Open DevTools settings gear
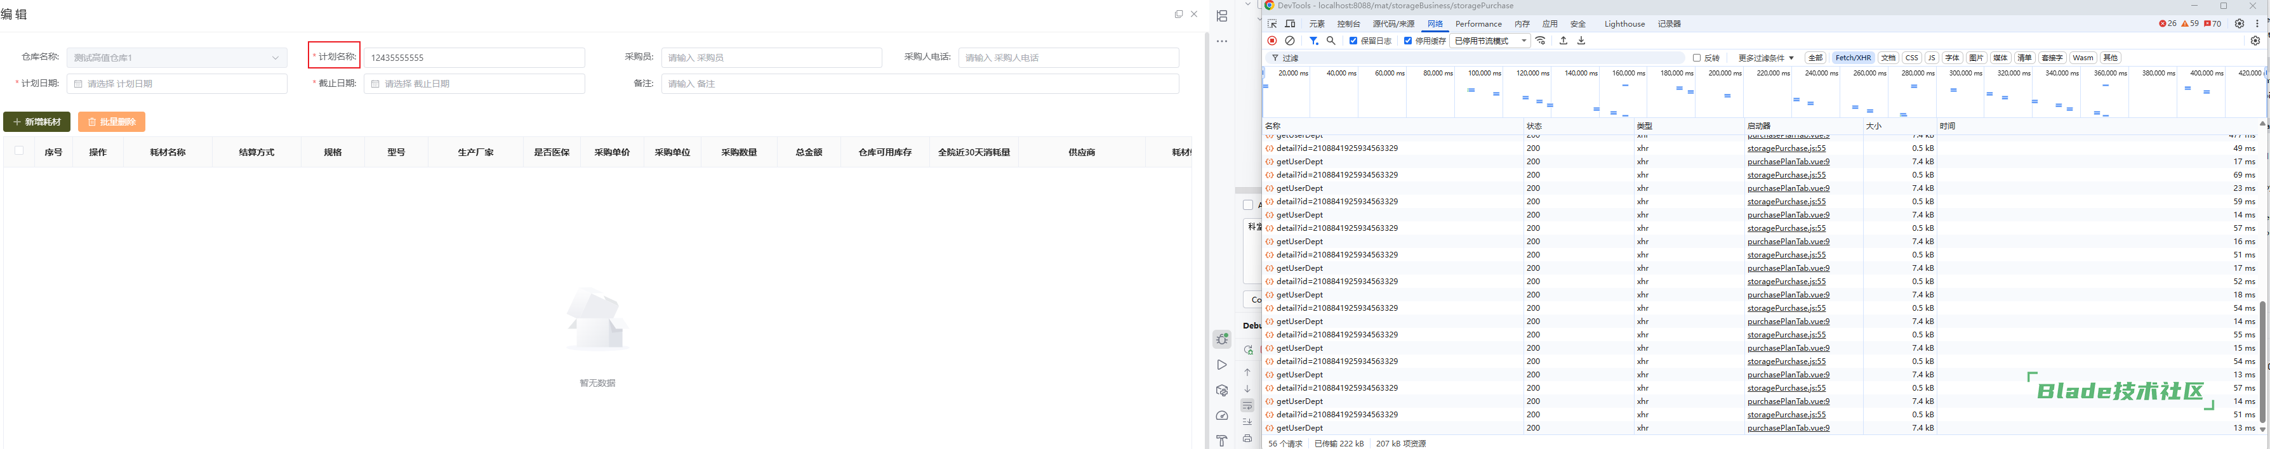This screenshot has height=449, width=2270. click(x=2239, y=23)
